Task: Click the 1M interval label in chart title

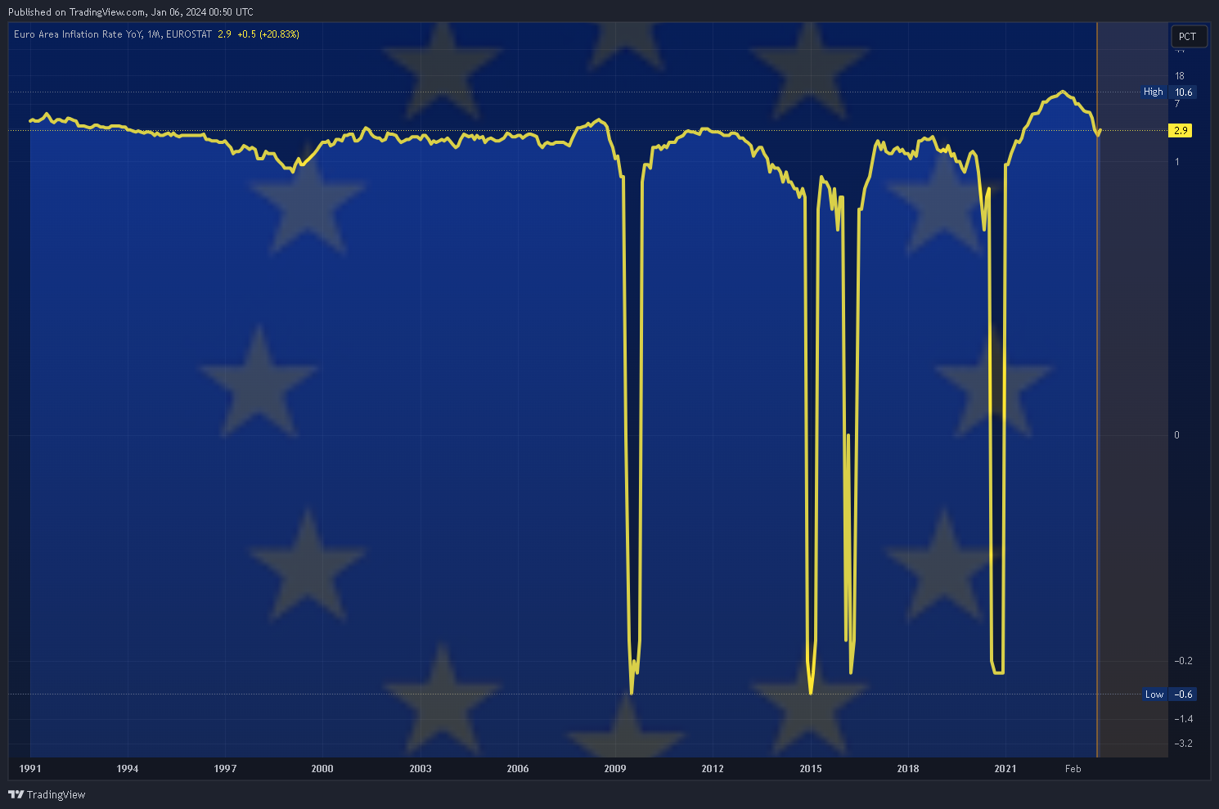Action: (154, 34)
